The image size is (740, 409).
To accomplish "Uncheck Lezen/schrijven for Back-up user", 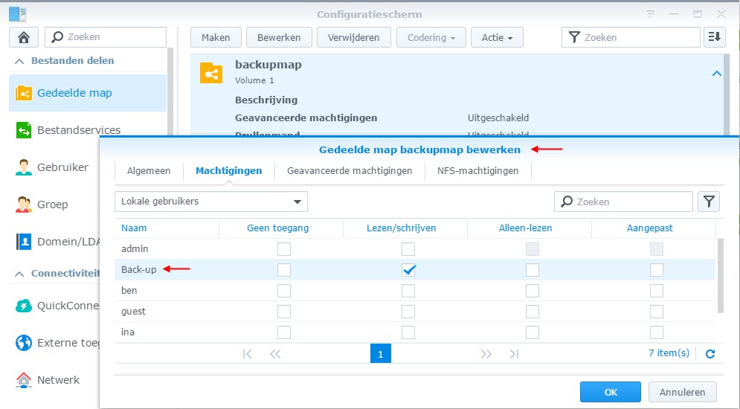I will (408, 270).
